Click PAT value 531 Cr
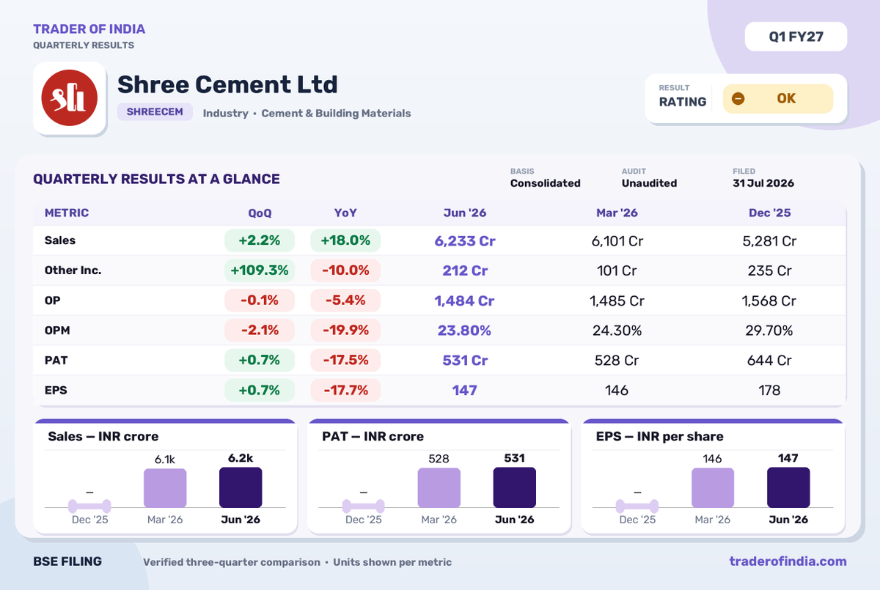 (465, 360)
